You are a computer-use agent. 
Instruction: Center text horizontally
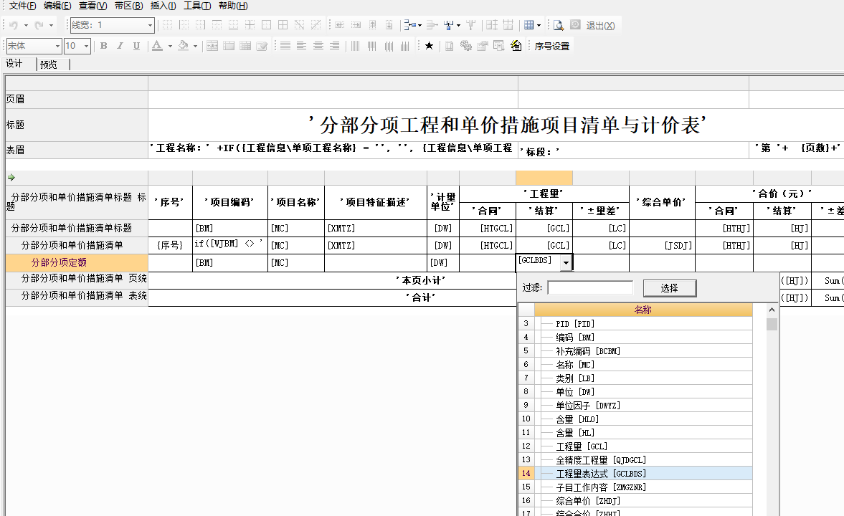click(318, 46)
